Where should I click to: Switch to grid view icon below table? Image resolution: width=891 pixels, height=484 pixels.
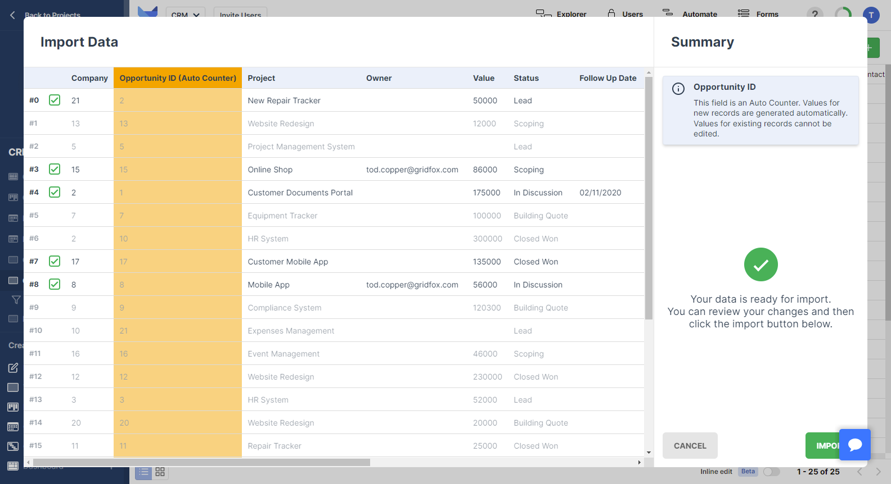coord(160,472)
